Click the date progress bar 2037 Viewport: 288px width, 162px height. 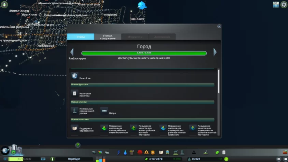(24, 159)
